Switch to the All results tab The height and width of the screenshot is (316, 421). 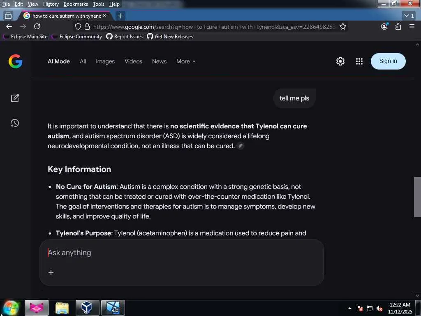[83, 62]
